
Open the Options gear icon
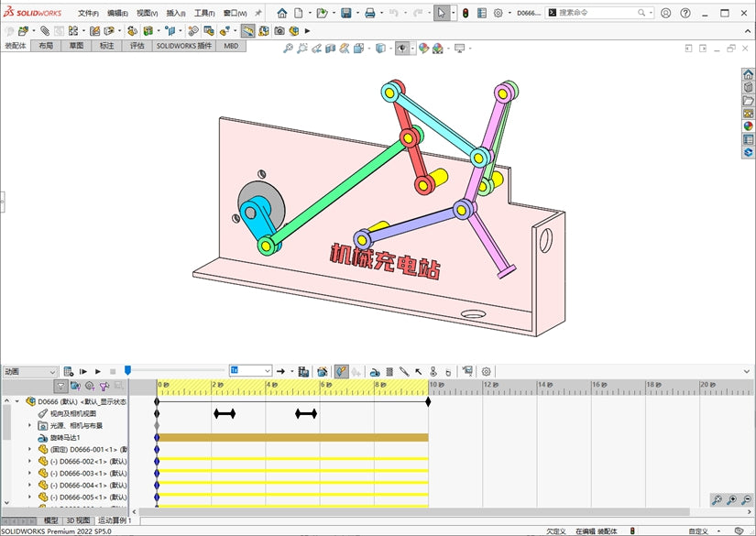tap(499, 13)
